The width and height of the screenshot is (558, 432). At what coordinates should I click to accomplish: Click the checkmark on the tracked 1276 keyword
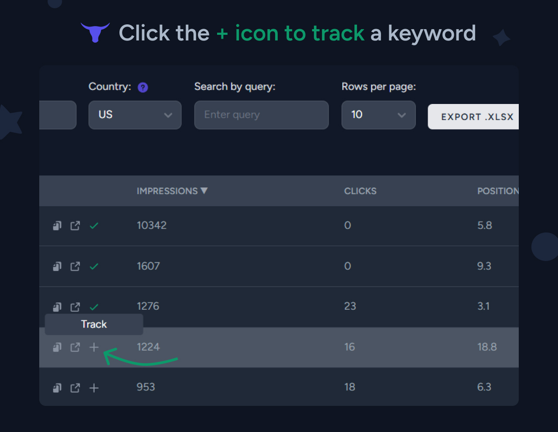coord(94,307)
